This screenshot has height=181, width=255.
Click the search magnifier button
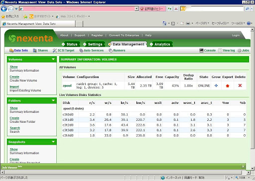pyautogui.click(x=247, y=8)
